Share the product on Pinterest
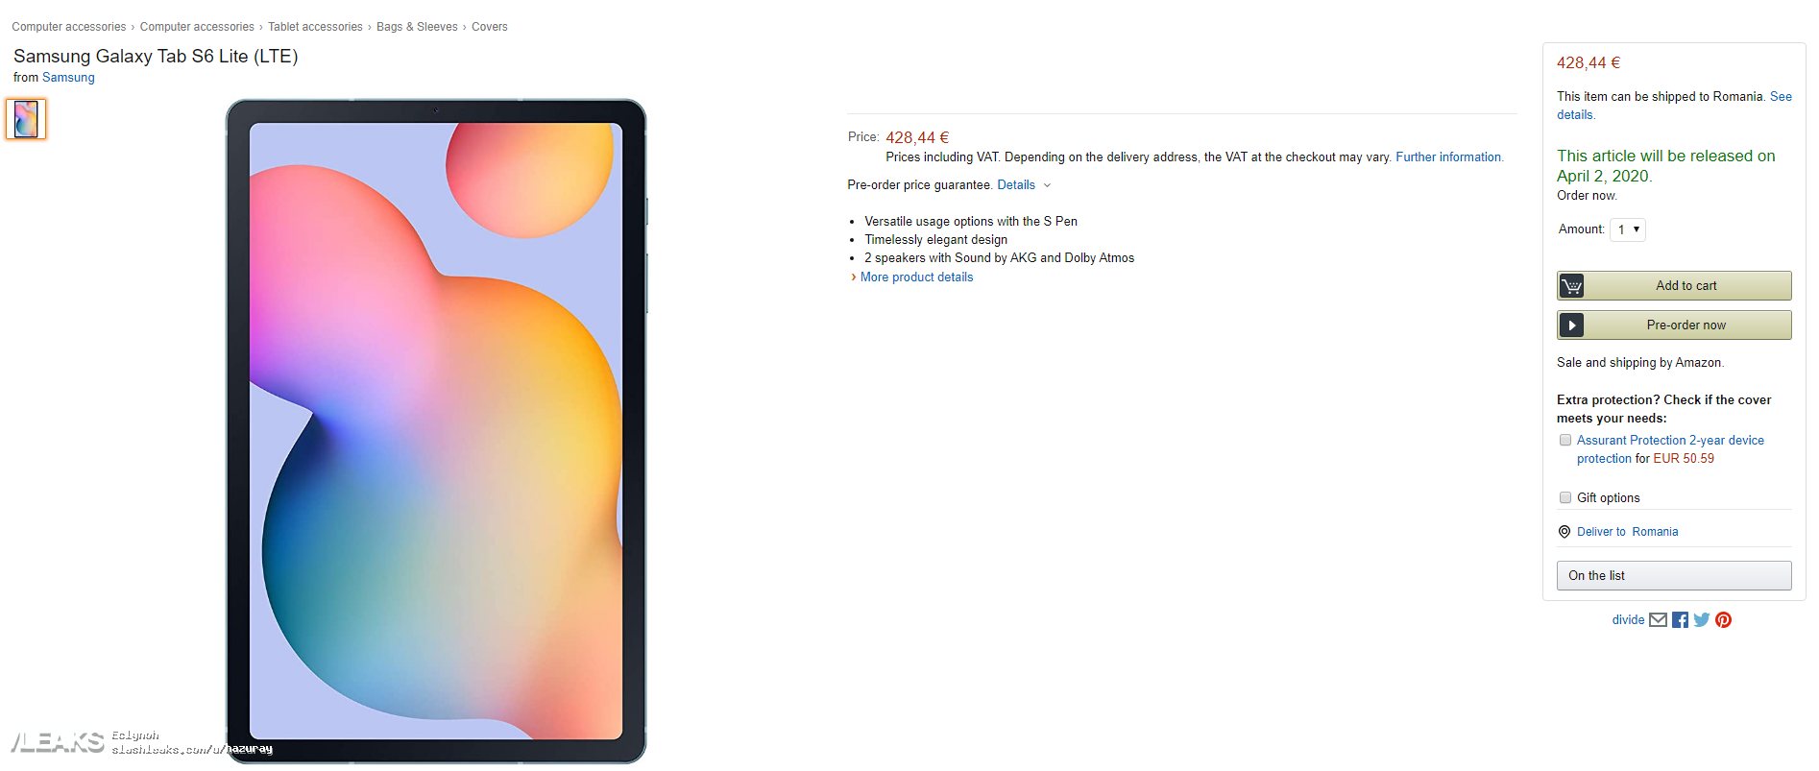 1724,620
